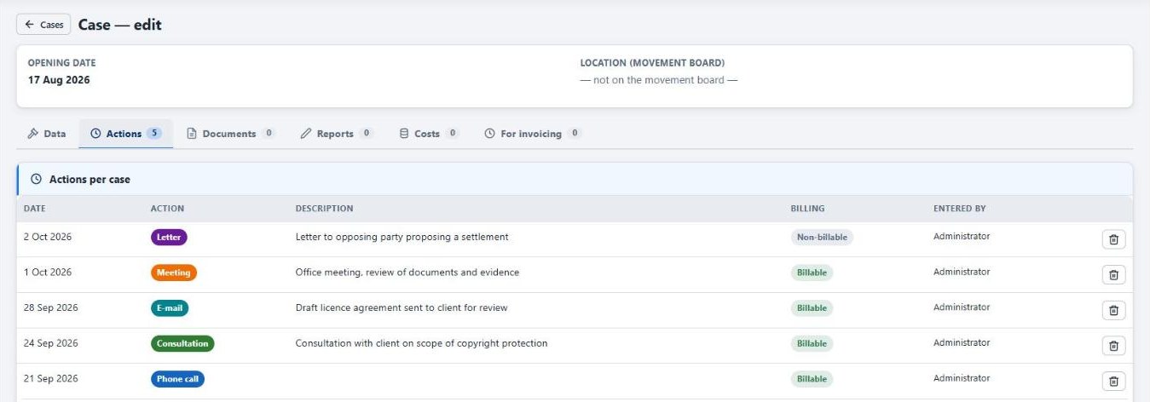Delete the Consultation action from 24 Sep 2026

(1113, 345)
